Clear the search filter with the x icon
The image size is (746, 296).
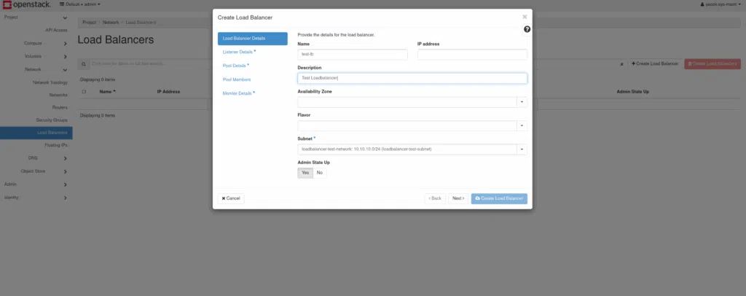pos(621,63)
